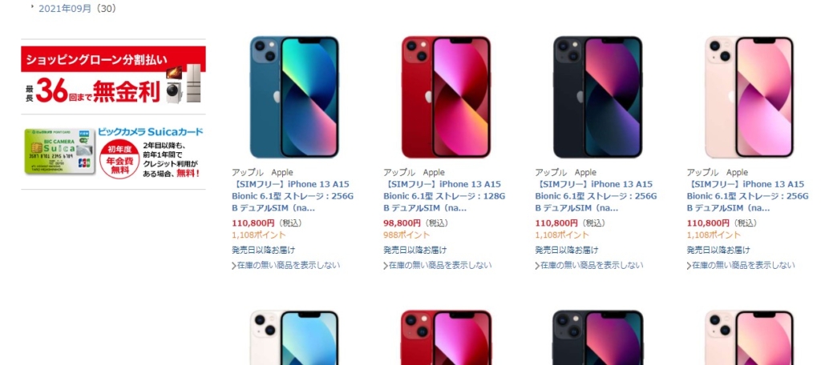821x365 pixels.
Task: View the blue iPhone 13 product image
Action: click(x=294, y=98)
